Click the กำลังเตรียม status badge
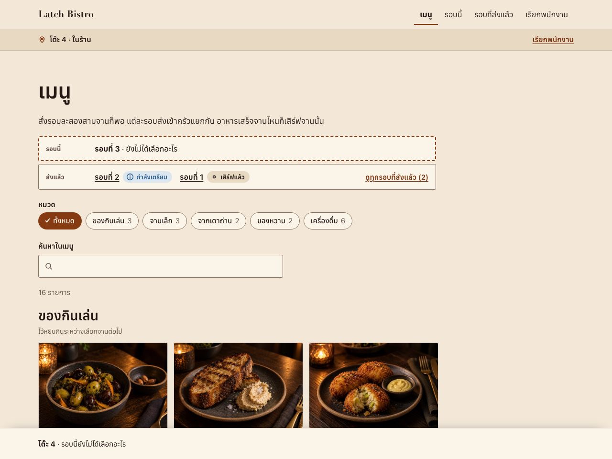This screenshot has width=612, height=459. click(x=147, y=177)
